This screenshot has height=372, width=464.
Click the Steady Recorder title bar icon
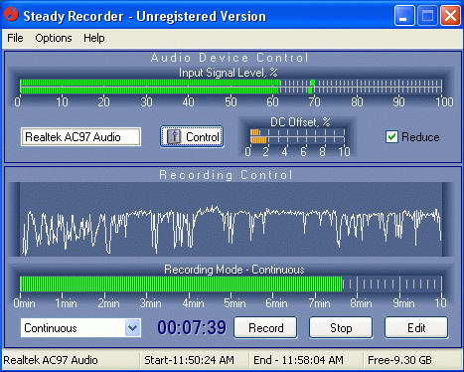(10, 15)
